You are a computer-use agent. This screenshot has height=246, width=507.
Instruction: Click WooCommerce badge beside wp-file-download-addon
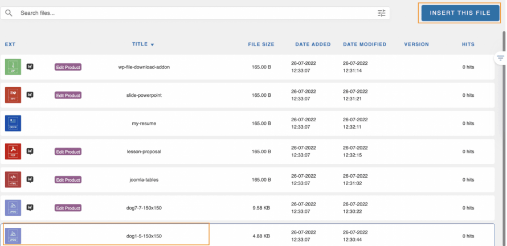pos(30,67)
